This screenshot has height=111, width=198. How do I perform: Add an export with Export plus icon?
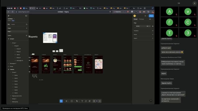pyautogui.click(x=153, y=38)
